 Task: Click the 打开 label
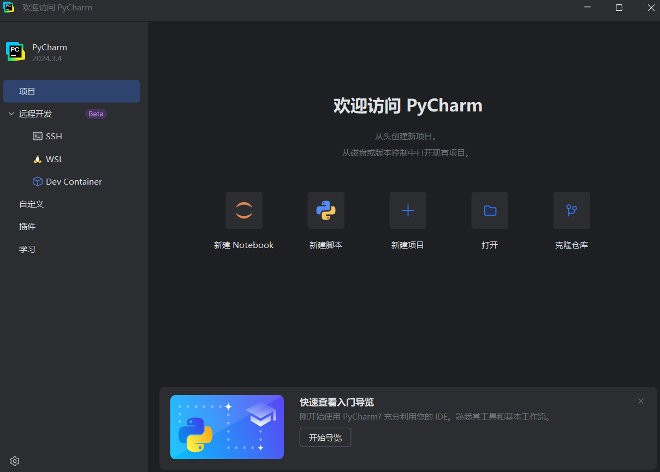pos(490,245)
